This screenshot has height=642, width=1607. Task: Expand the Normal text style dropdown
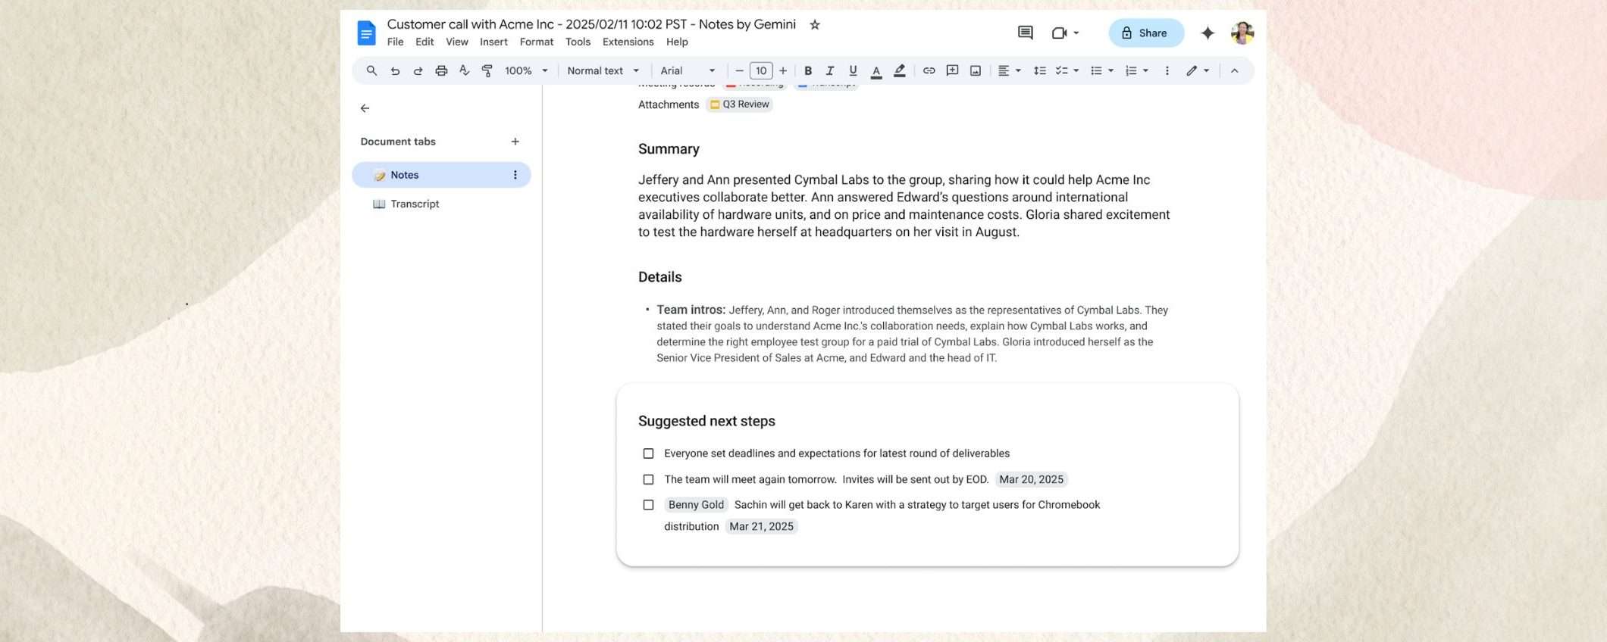coord(603,71)
